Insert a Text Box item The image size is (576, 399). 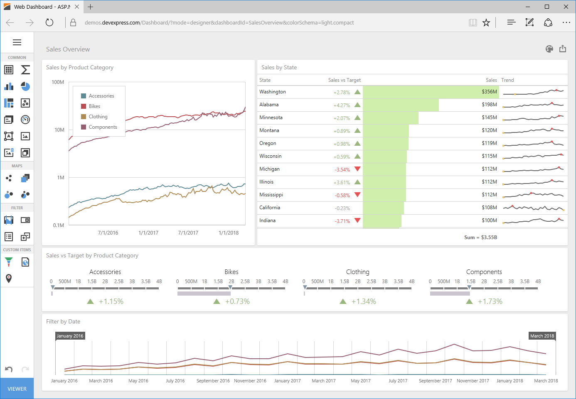click(x=9, y=136)
